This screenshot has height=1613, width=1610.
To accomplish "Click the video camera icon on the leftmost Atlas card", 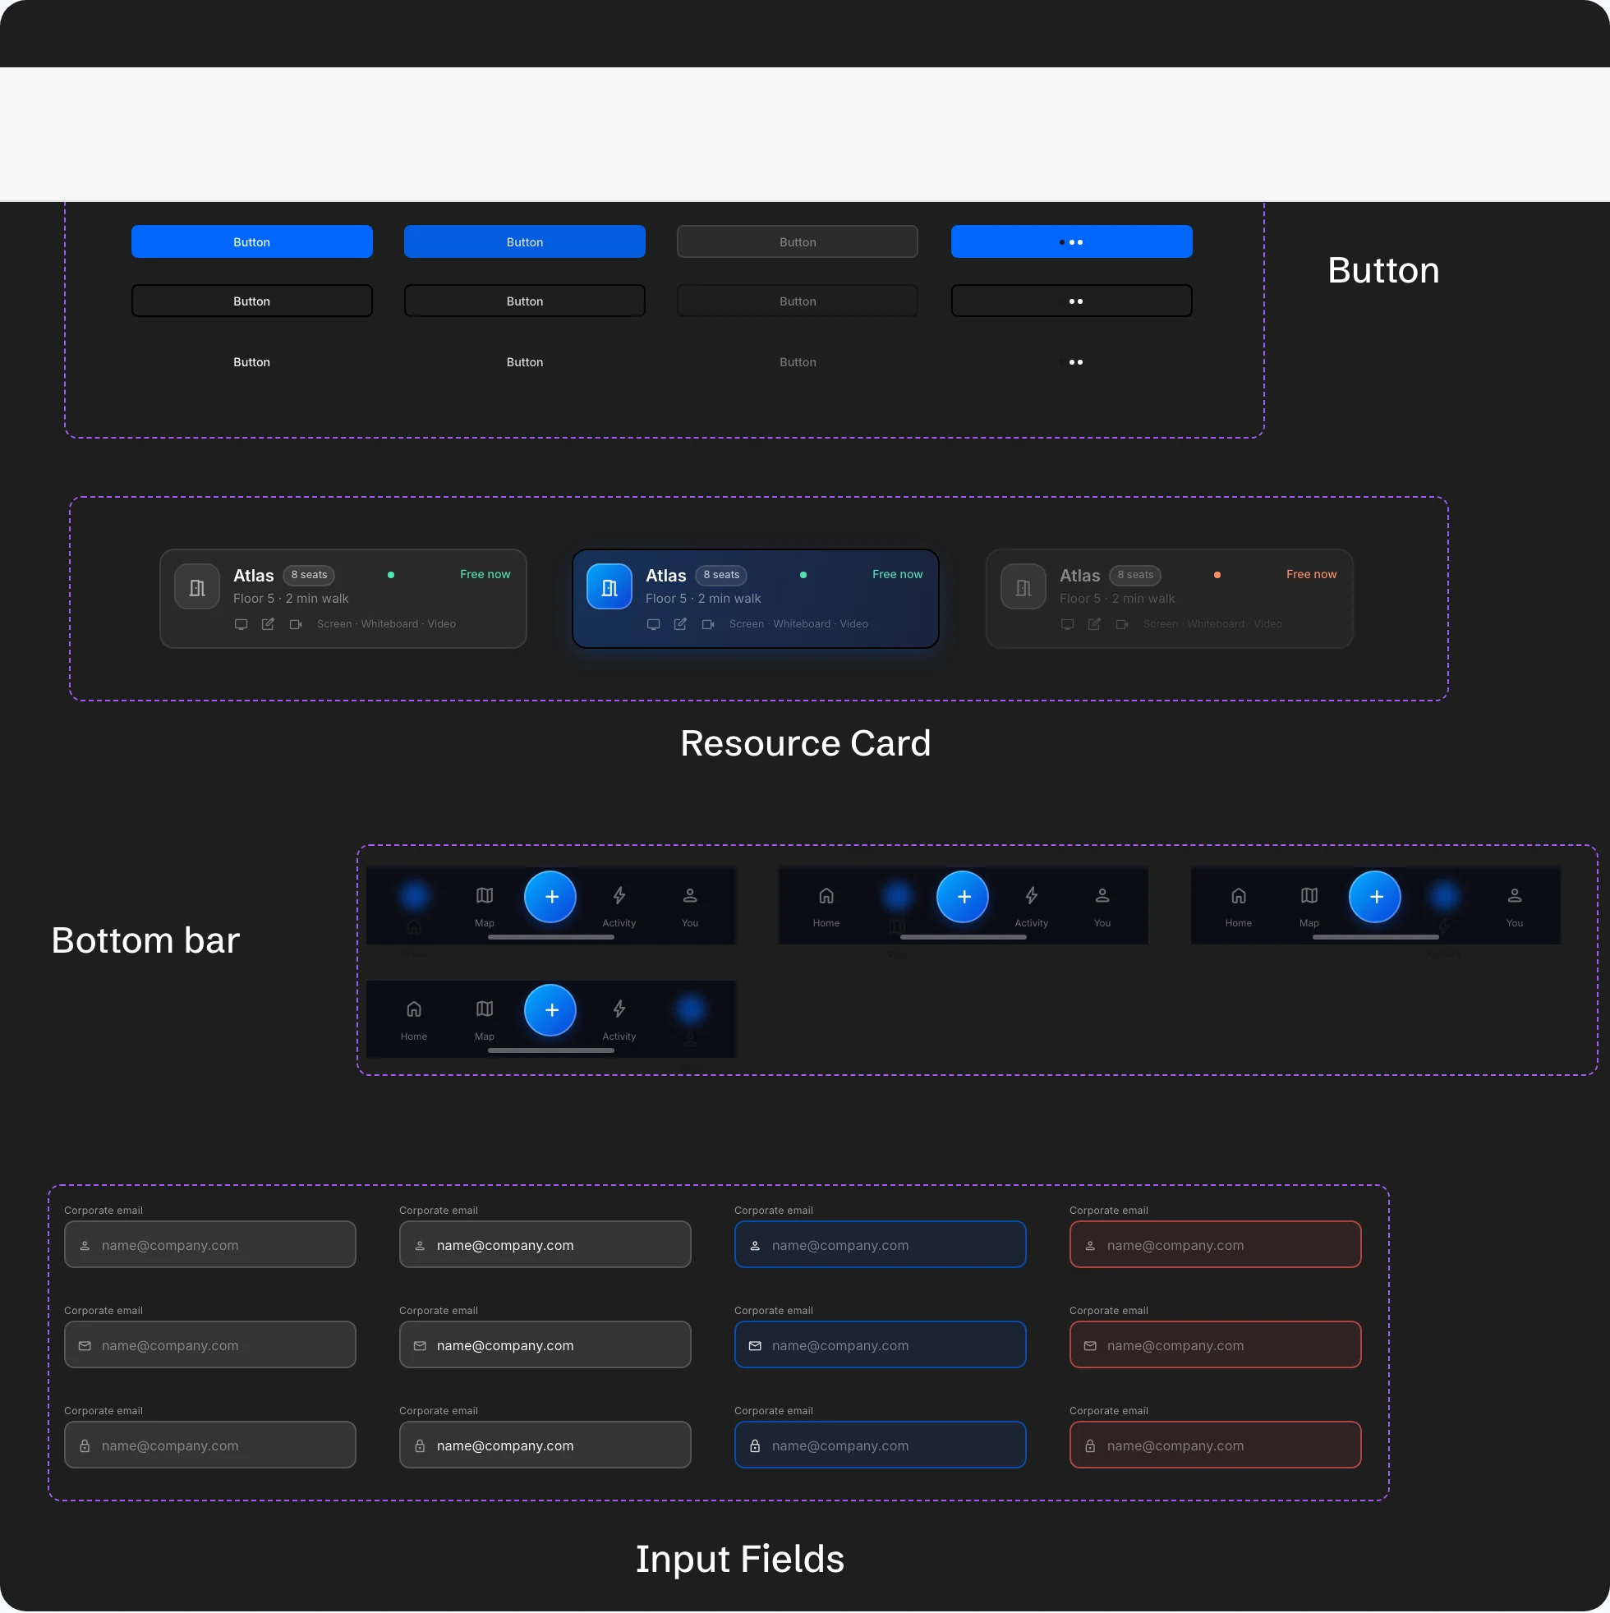I will (296, 624).
